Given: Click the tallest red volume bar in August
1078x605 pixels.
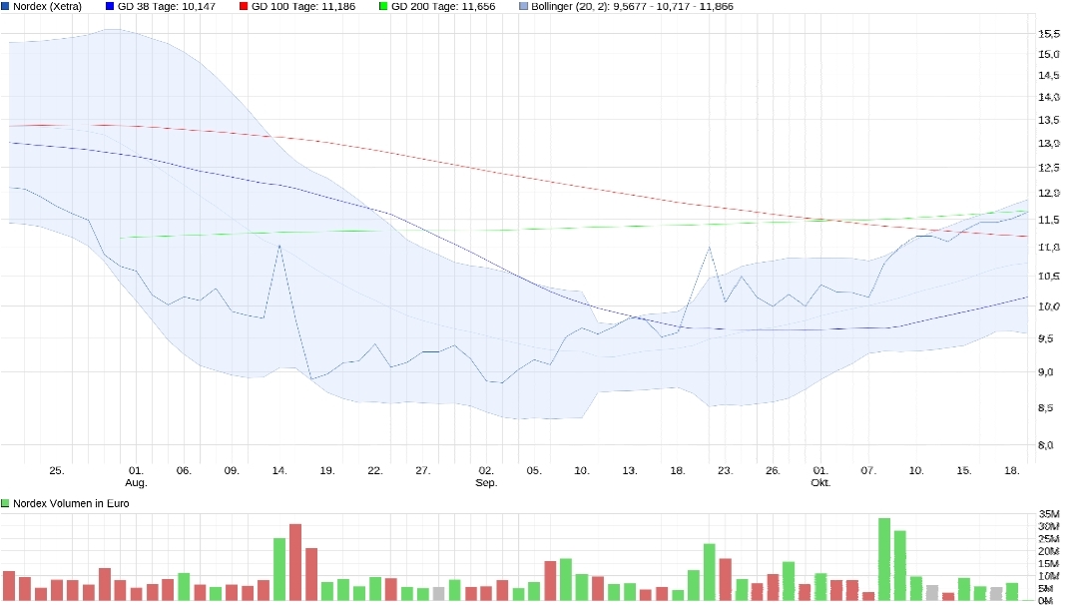Looking at the screenshot, I should tap(295, 562).
